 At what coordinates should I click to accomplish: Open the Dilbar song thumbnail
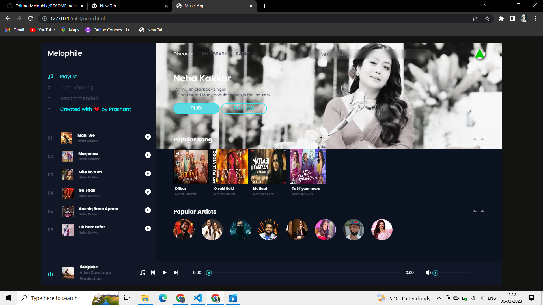pyautogui.click(x=191, y=167)
